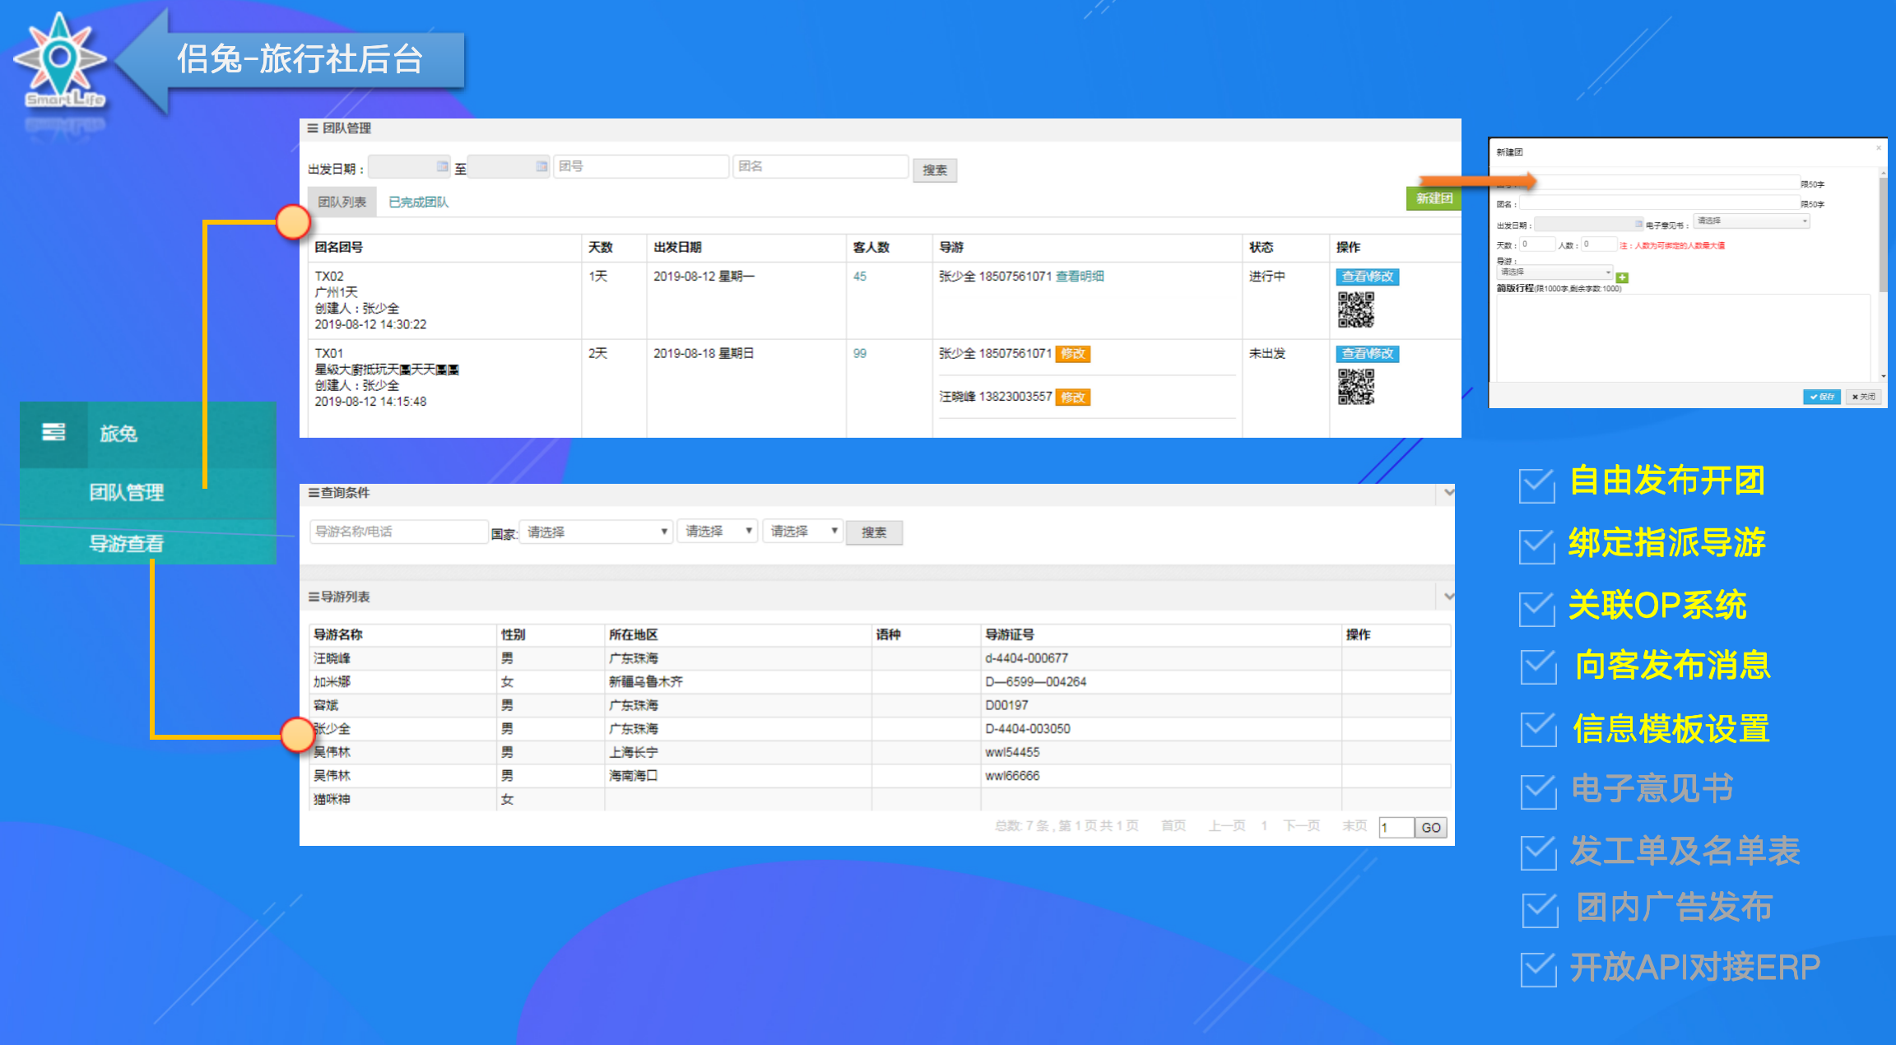Viewport: 1896px width, 1045px height.
Task: Click the hamburger icon beside 旅兔
Action: pyautogui.click(x=53, y=432)
